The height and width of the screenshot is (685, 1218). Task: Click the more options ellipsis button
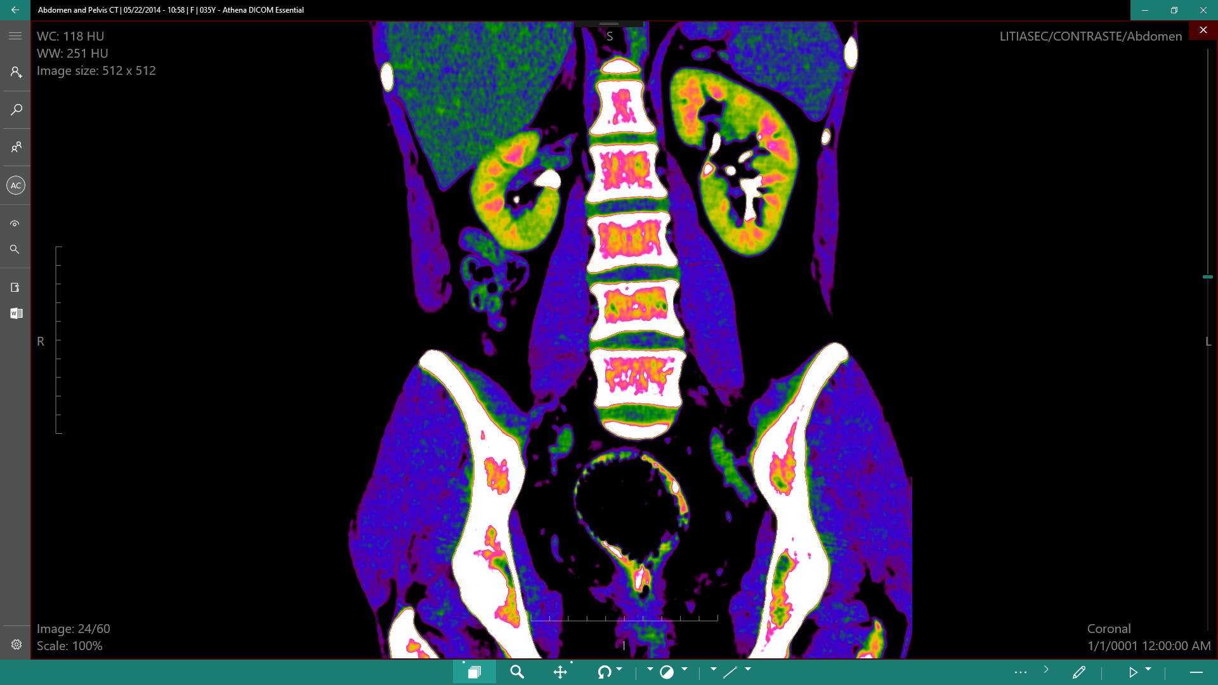click(1020, 672)
